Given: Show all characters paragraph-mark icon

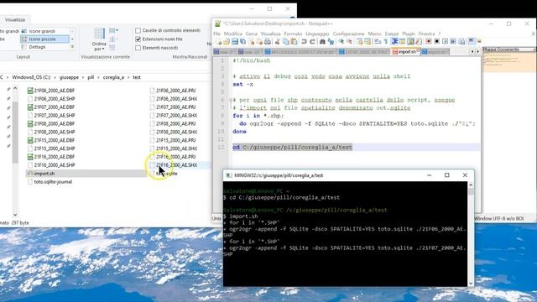Looking at the screenshot, I should [386, 42].
